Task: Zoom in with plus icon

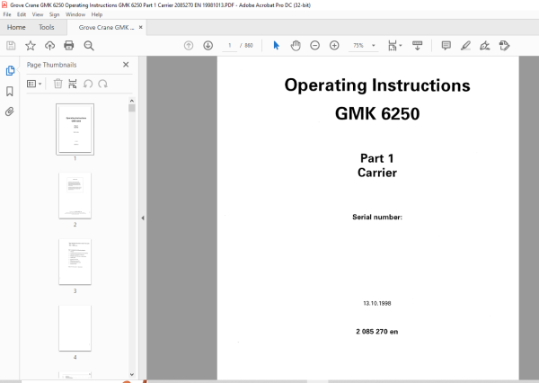Action: (334, 46)
